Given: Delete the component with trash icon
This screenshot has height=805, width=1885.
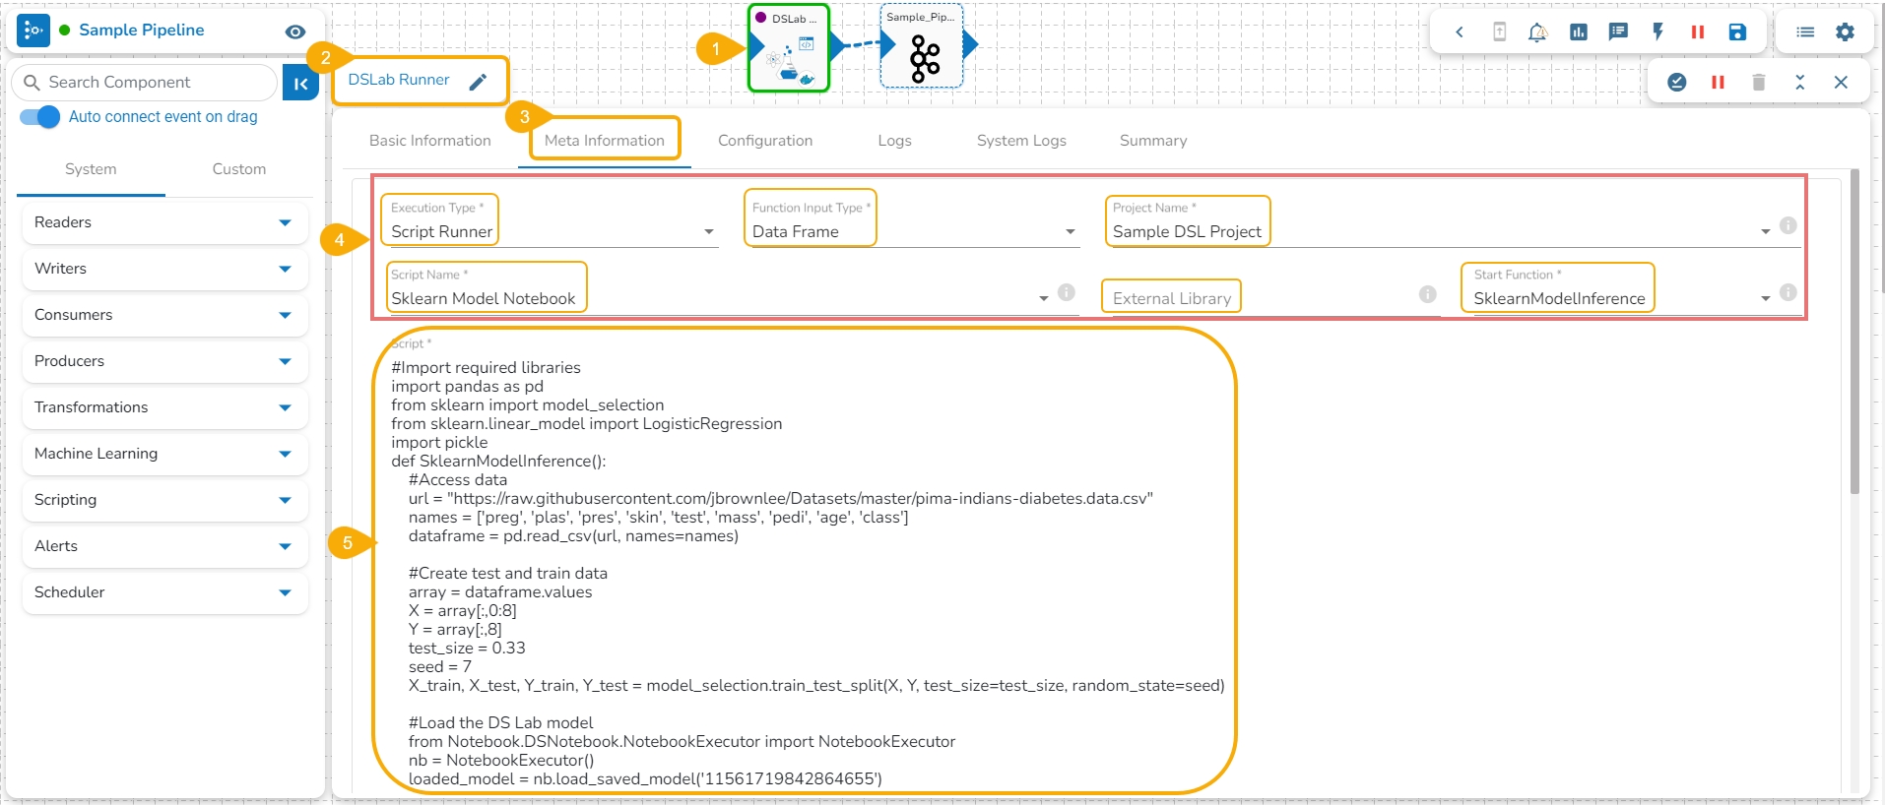Looking at the screenshot, I should pos(1759,82).
